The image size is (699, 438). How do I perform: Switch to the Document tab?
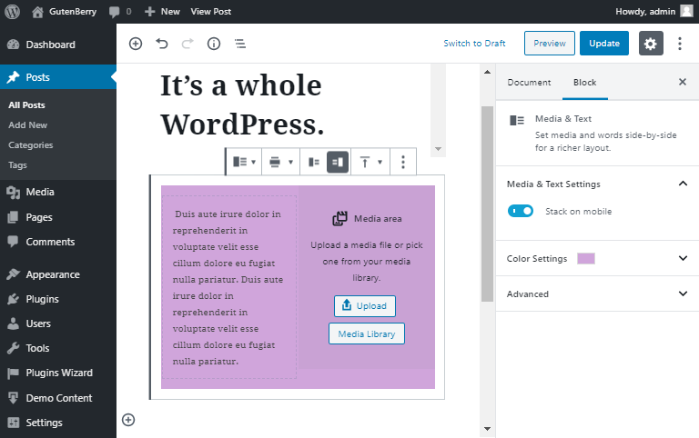coord(529,83)
